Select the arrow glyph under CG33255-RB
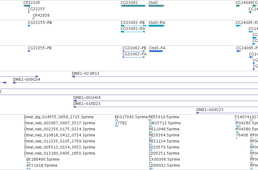This screenshot has height=170, width=258. pos(29,26)
